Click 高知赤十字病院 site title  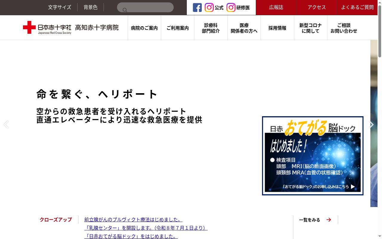(97, 27)
